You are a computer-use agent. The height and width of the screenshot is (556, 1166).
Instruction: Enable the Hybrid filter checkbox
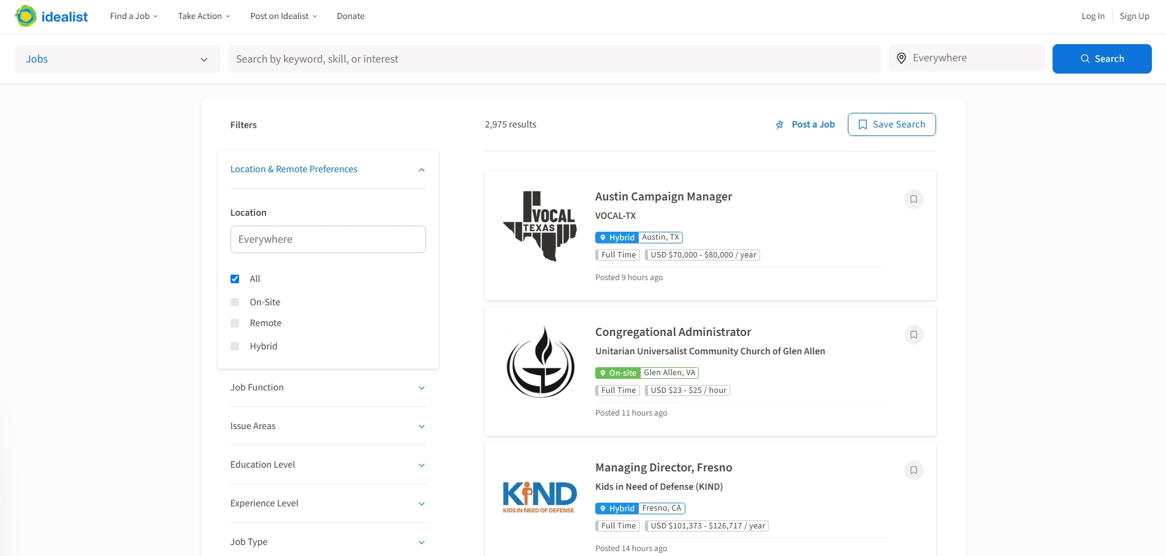235,346
